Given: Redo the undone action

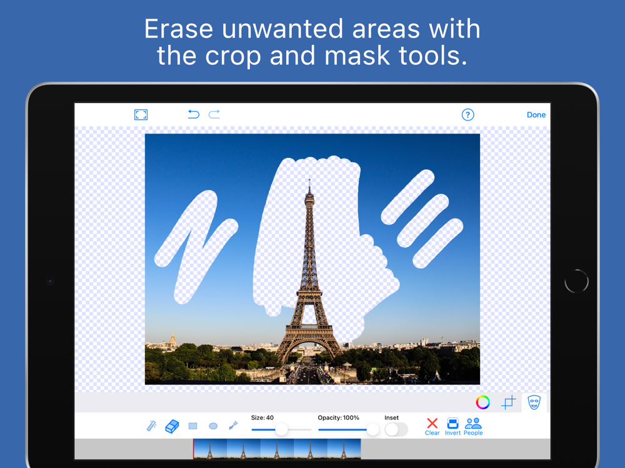Looking at the screenshot, I should pos(214,114).
